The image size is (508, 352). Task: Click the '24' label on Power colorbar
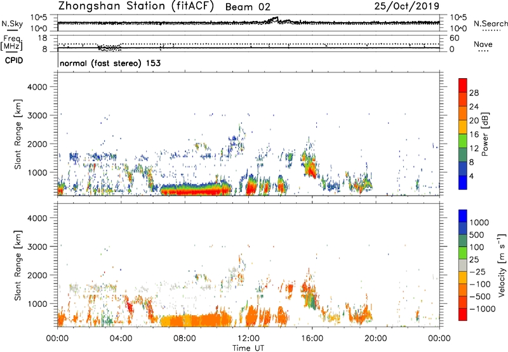[474, 107]
